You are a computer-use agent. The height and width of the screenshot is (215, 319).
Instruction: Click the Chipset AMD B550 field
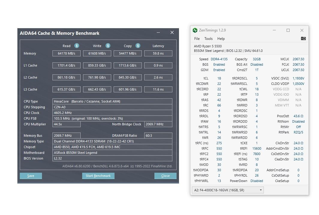(x=112, y=147)
